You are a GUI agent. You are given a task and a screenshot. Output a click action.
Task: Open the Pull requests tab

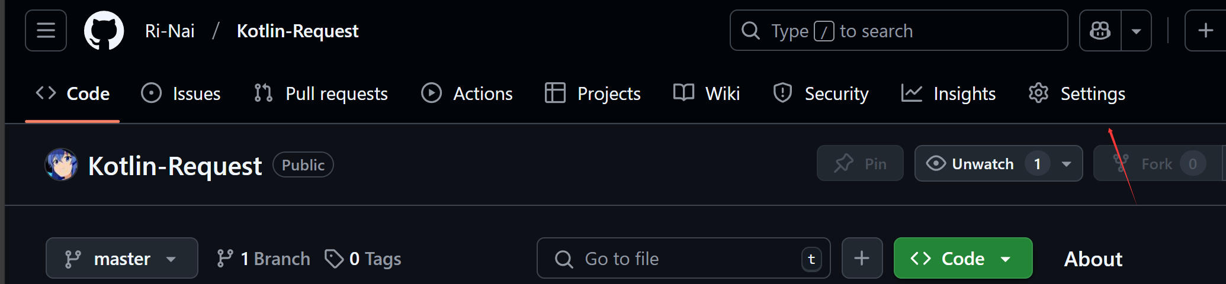[322, 93]
